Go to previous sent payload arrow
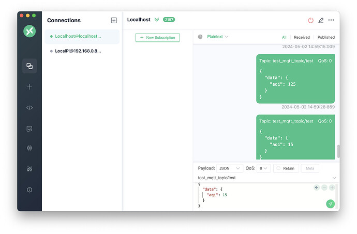The width and height of the screenshot is (357, 234). click(317, 188)
